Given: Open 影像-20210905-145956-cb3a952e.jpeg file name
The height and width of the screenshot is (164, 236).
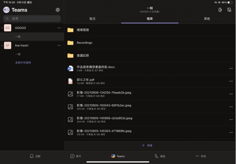Looking at the screenshot, I should point(105,118).
